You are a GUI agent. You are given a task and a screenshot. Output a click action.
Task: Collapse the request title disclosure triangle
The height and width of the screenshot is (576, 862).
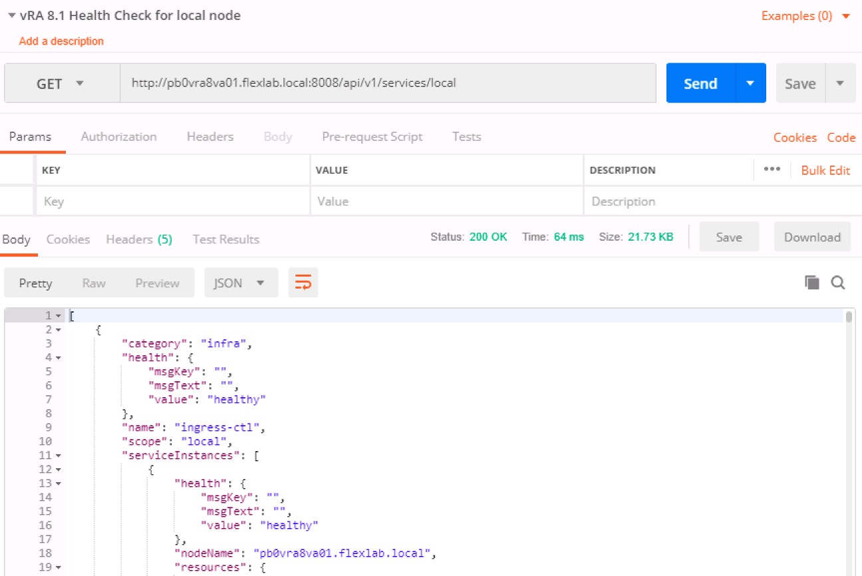point(11,15)
